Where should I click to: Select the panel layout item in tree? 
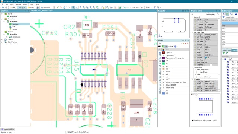coord(16,37)
